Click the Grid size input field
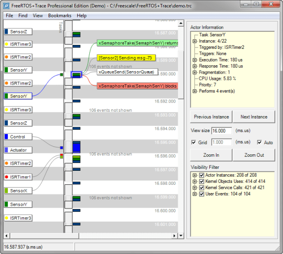Viewport: 283px width, 254px height. (x=222, y=142)
